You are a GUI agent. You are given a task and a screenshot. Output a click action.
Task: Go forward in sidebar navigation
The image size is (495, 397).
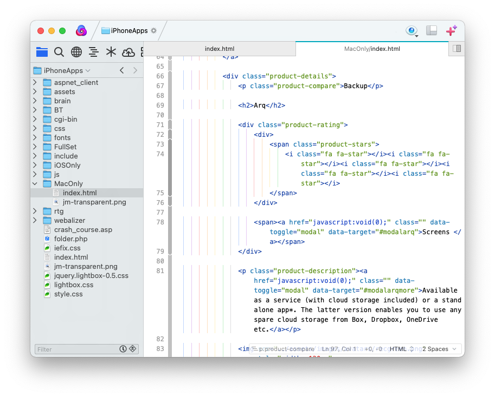[x=135, y=70]
